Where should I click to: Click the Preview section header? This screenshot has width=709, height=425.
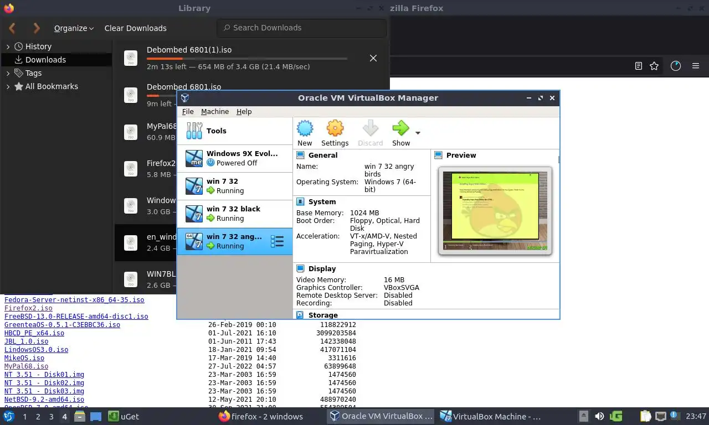pyautogui.click(x=461, y=156)
